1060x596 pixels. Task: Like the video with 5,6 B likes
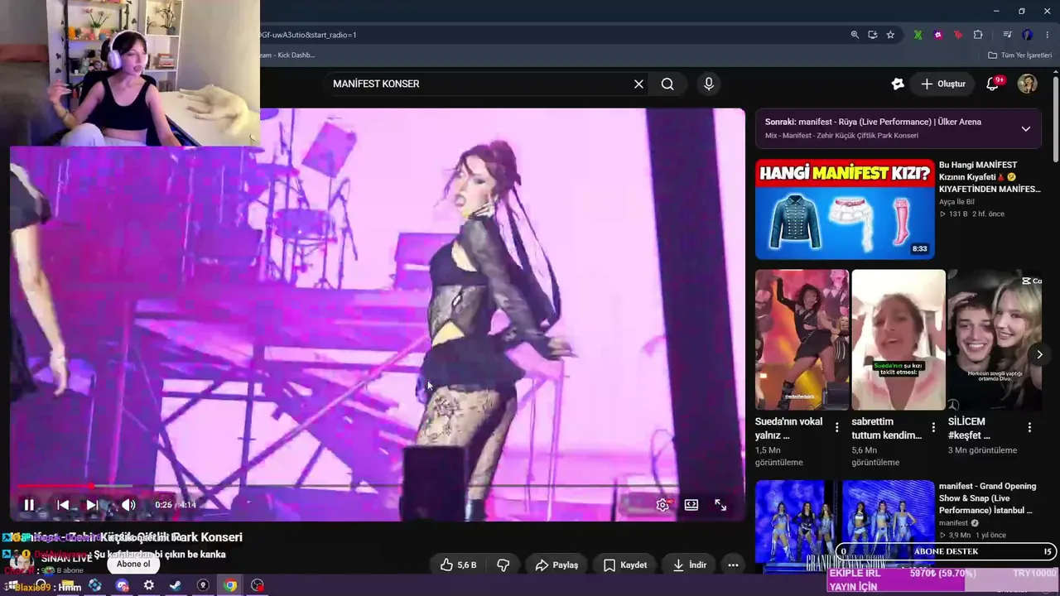click(x=459, y=565)
